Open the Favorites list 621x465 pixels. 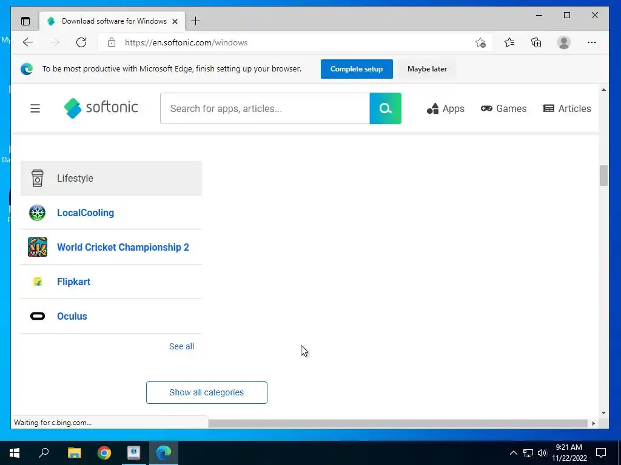(x=509, y=42)
